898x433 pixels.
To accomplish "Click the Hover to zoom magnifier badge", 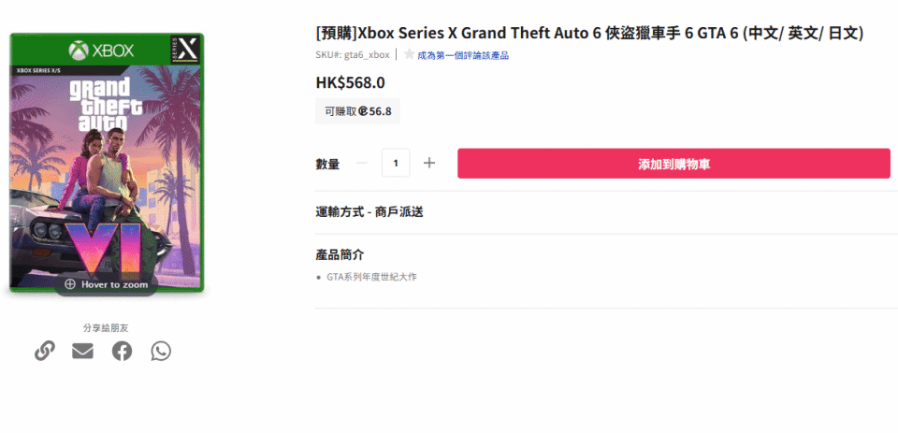I will click(x=106, y=284).
